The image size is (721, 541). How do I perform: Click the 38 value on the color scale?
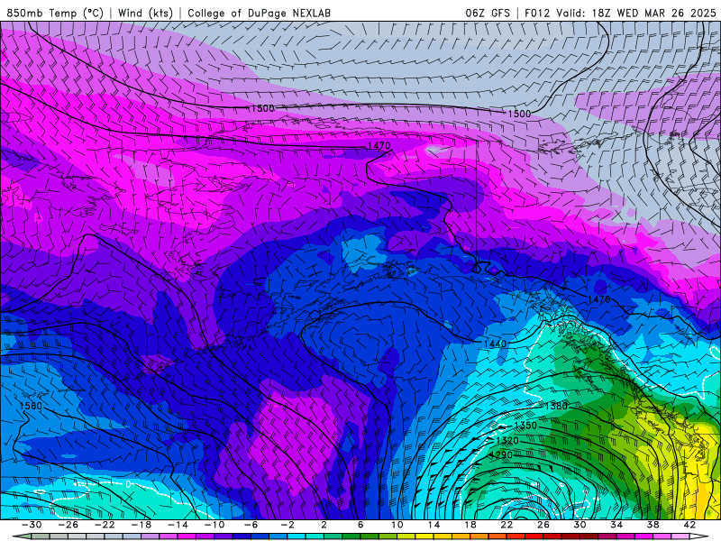(653, 525)
